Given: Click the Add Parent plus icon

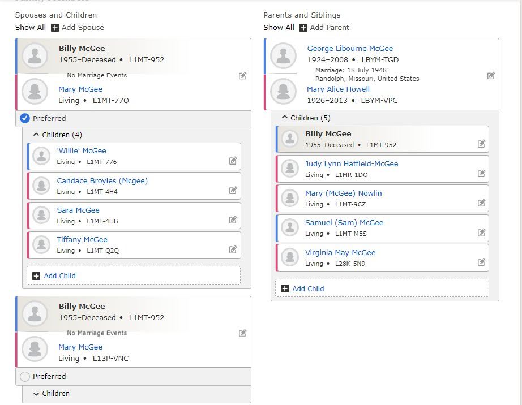Looking at the screenshot, I should (303, 28).
